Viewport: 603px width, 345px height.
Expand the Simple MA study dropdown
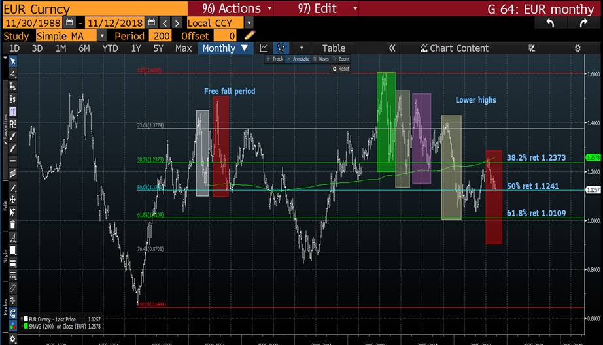(102, 36)
